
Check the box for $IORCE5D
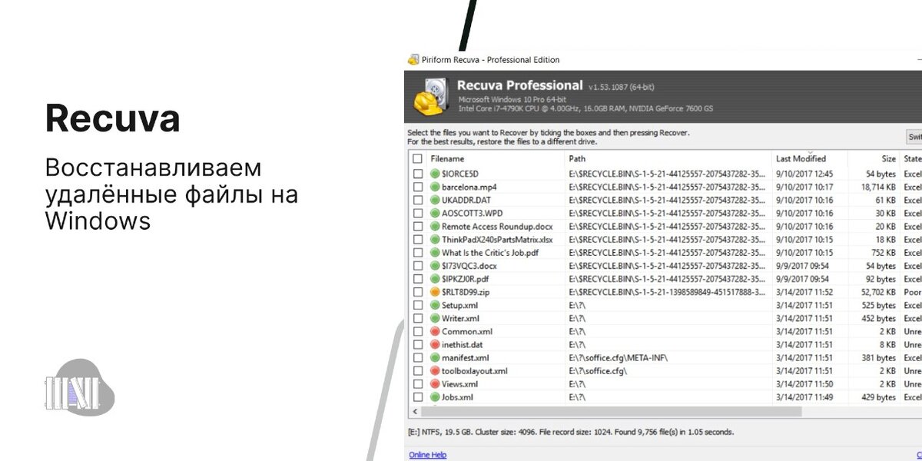[x=417, y=174]
